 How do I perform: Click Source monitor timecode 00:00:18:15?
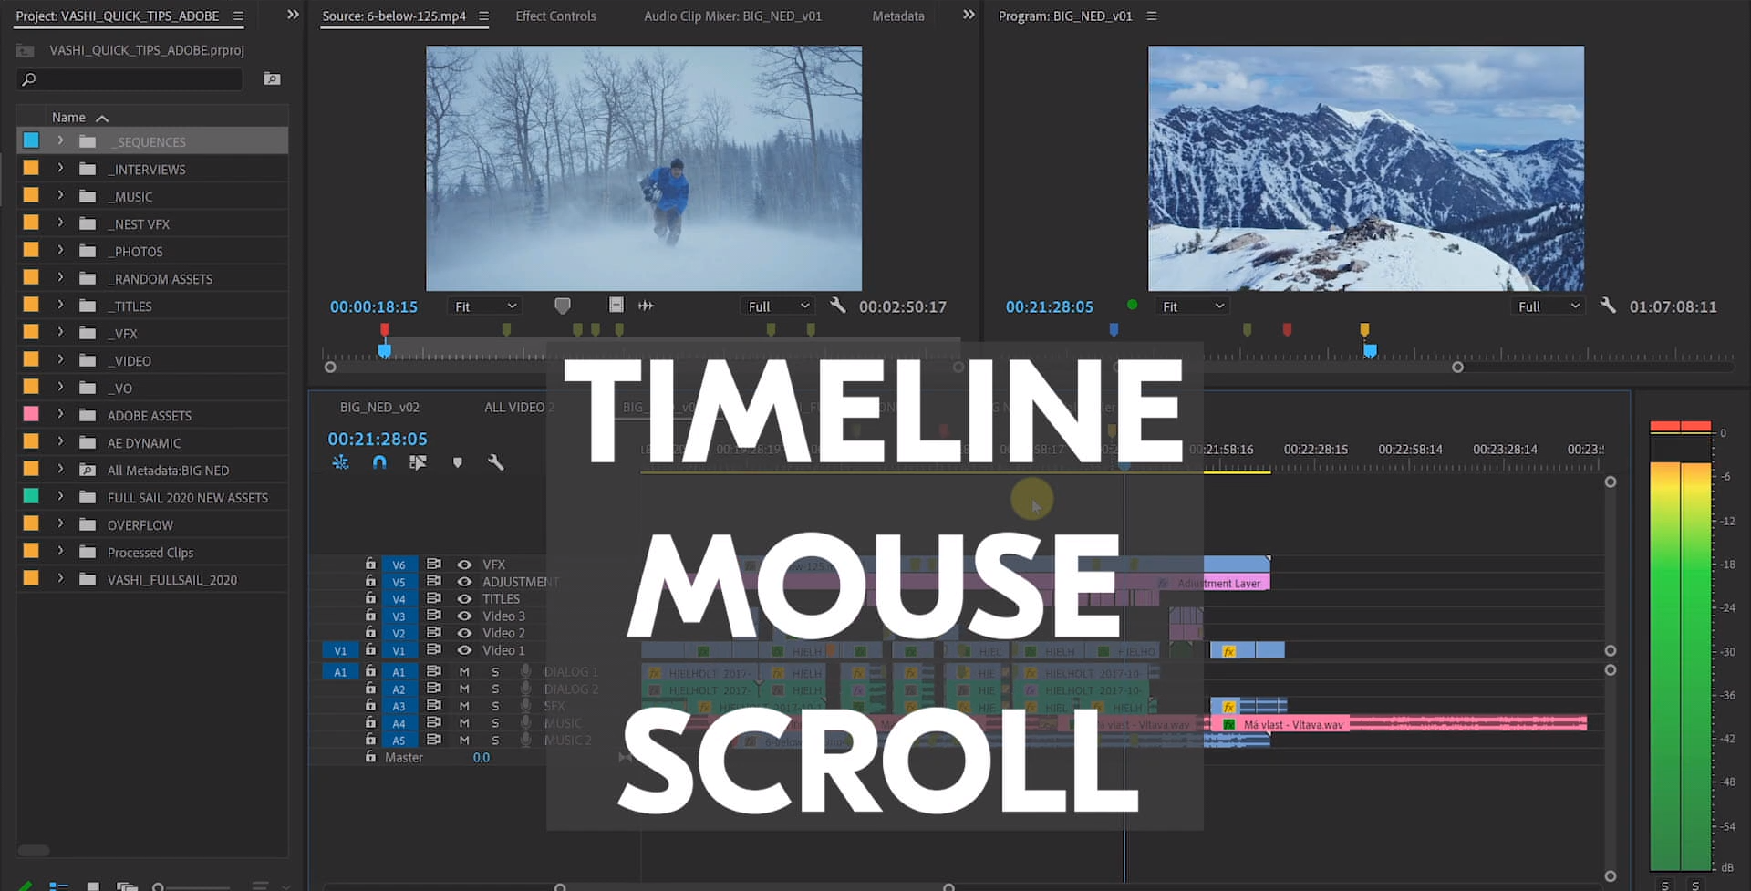click(x=374, y=306)
